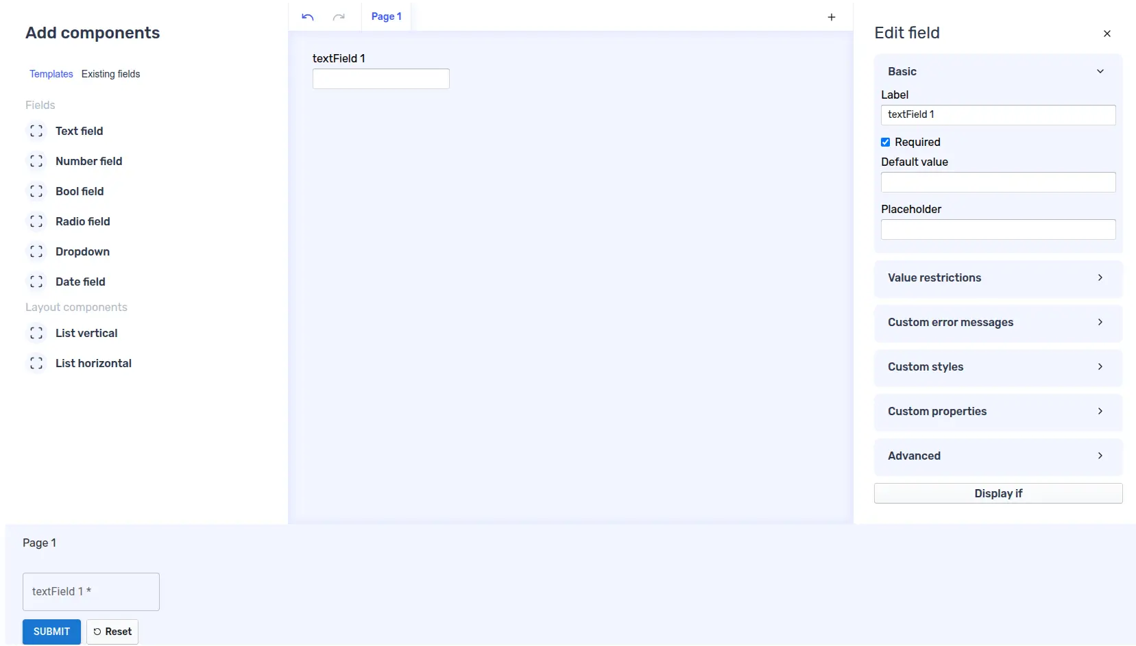Switch to the Existing fields tab
This screenshot has width=1136, height=646.
(110, 74)
